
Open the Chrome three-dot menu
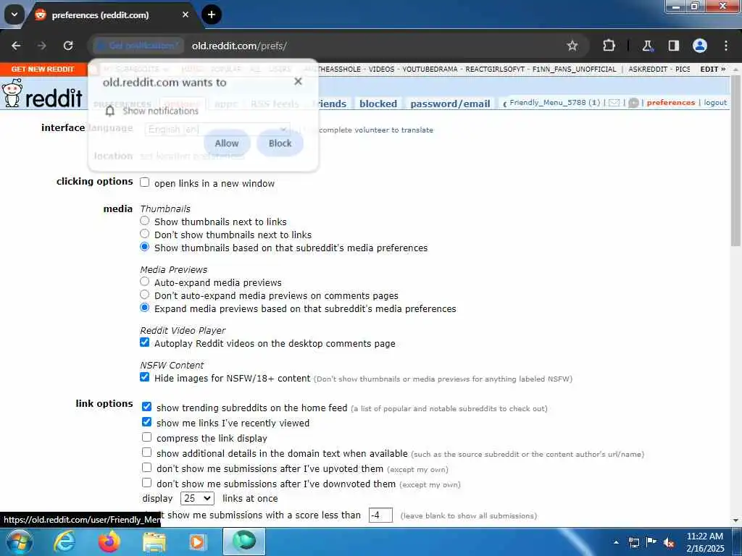[726, 46]
